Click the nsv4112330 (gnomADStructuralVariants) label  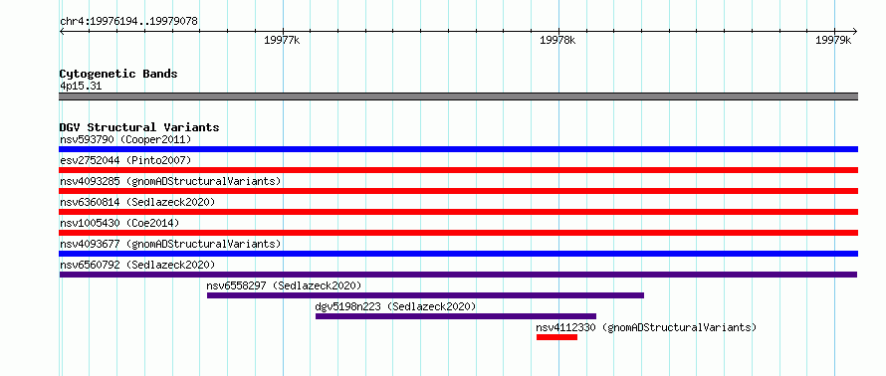click(x=646, y=327)
